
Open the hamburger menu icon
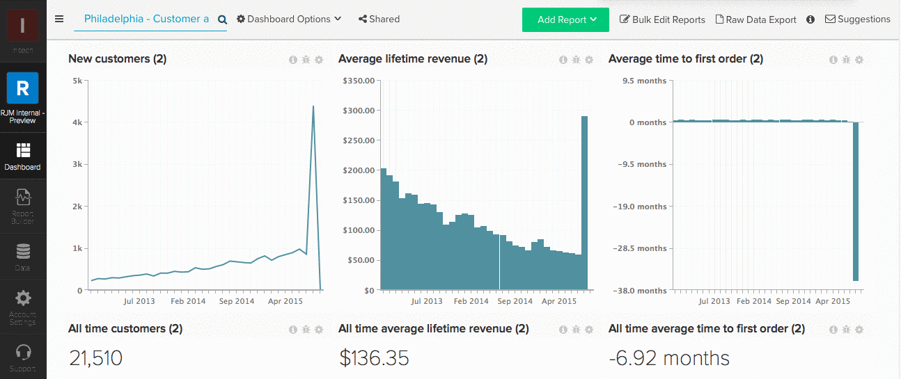[59, 19]
